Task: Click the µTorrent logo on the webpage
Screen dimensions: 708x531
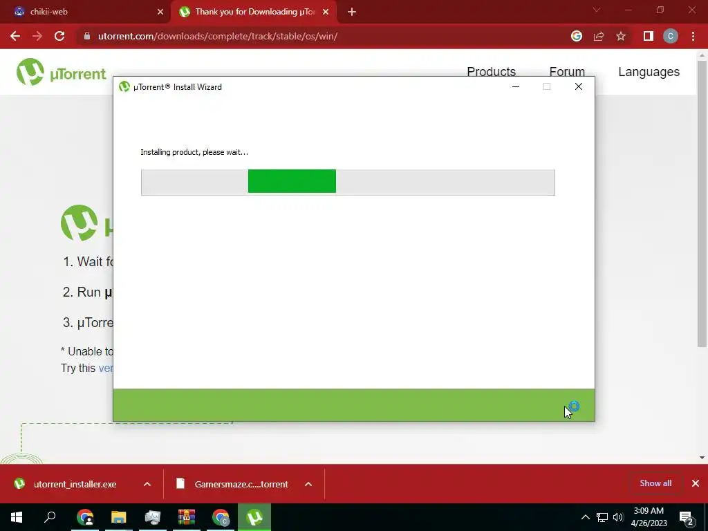Action: coord(62,72)
